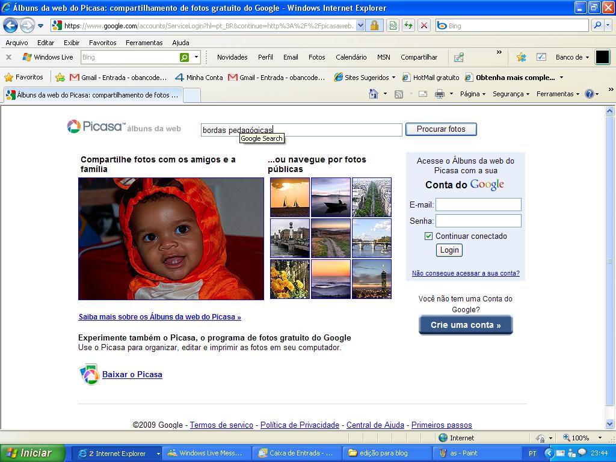Click the Print icon in command bar
This screenshot has width=616, height=462.
click(440, 94)
